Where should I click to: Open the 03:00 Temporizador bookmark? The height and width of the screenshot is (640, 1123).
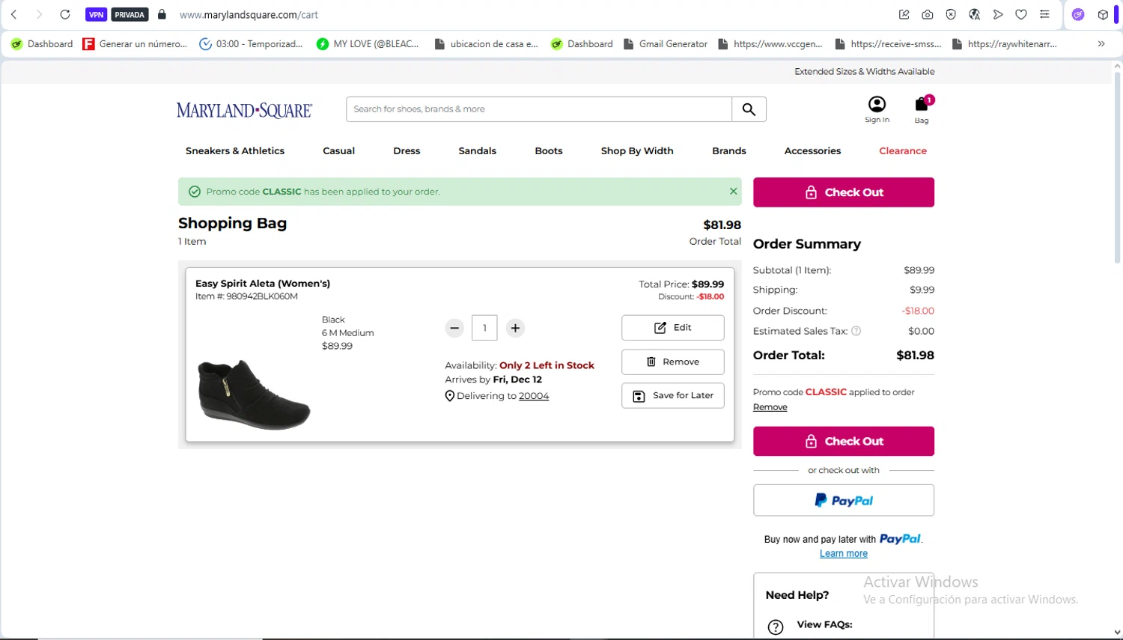(252, 44)
